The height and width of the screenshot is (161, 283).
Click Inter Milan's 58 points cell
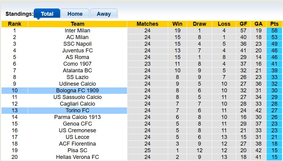click(x=274, y=31)
